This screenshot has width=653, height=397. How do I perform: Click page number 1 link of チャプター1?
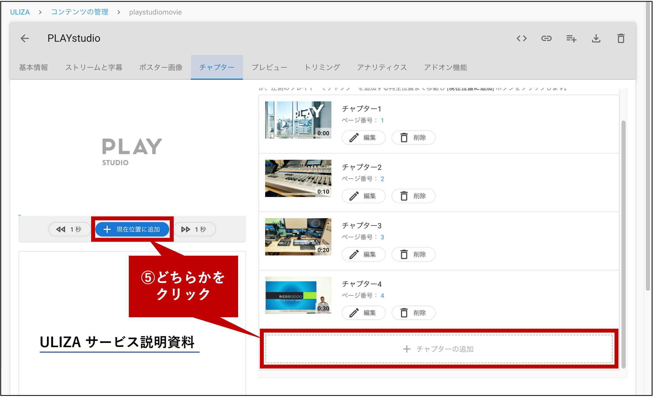[x=382, y=120]
